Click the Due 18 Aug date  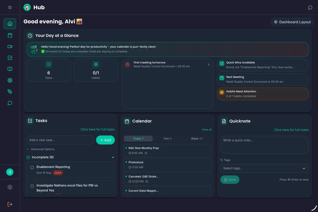tap(44, 173)
